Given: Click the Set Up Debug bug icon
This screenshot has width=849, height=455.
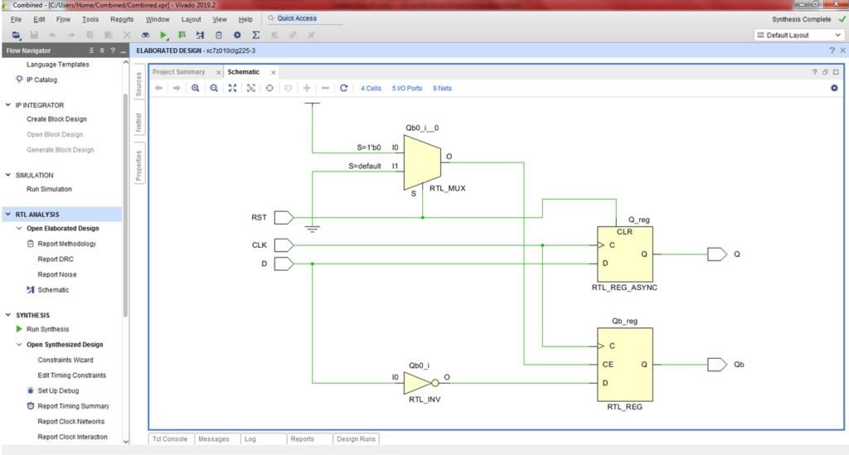Looking at the screenshot, I should (31, 390).
